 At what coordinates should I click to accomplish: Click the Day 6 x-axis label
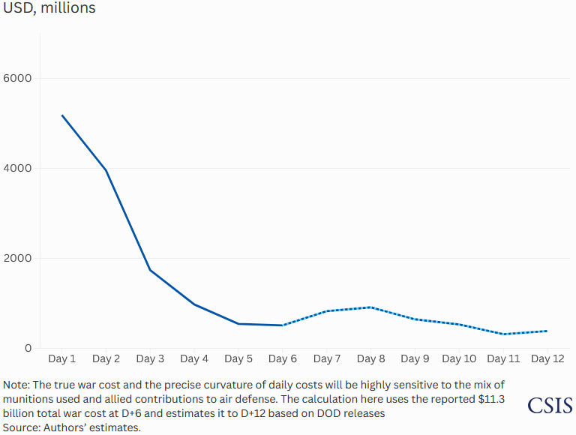tap(283, 359)
